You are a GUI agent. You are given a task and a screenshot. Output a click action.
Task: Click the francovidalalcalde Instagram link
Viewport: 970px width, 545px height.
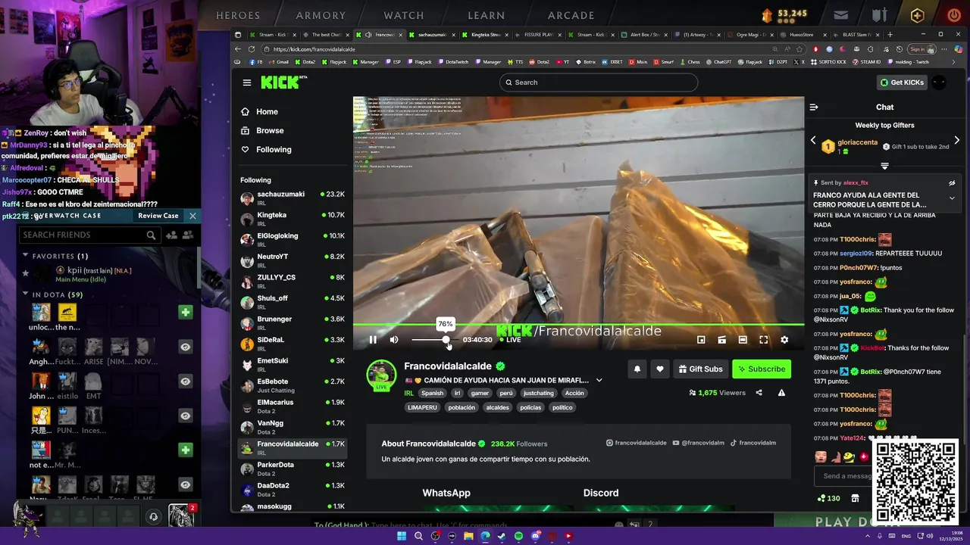click(637, 443)
